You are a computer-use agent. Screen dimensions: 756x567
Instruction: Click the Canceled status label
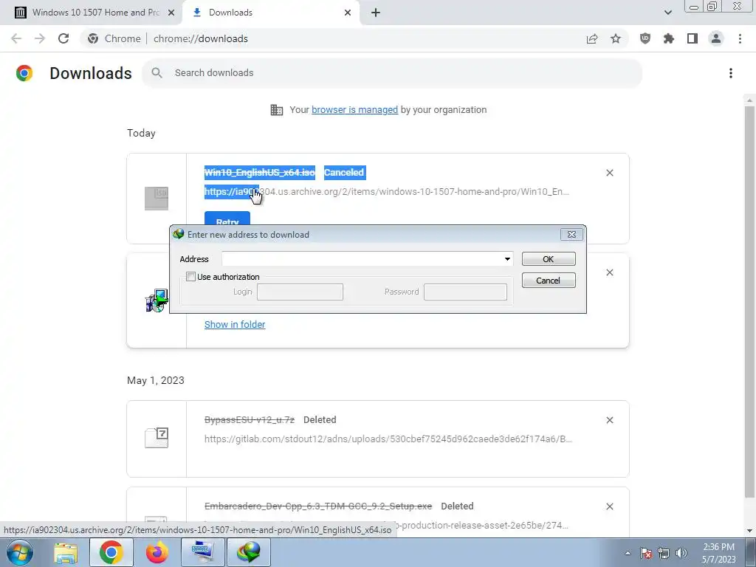344,173
